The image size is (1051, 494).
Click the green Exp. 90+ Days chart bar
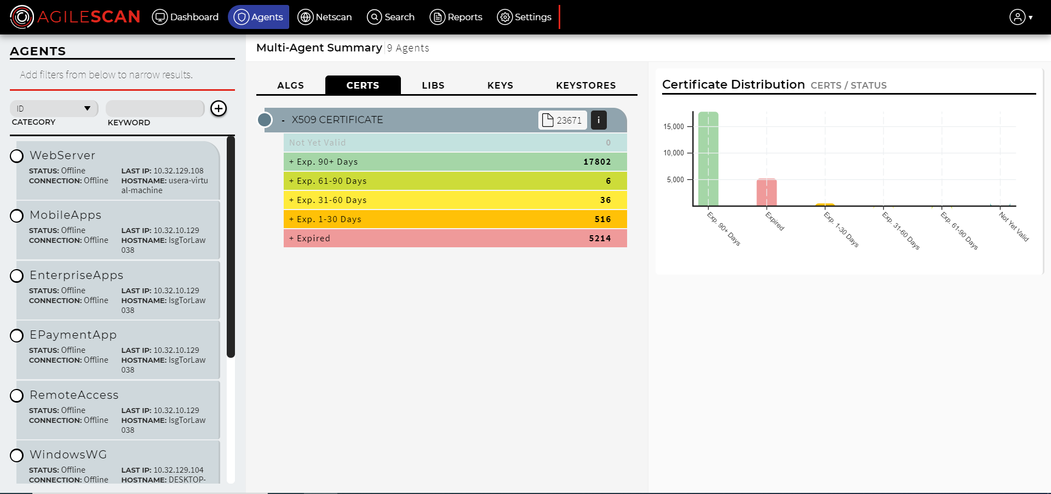click(x=708, y=159)
